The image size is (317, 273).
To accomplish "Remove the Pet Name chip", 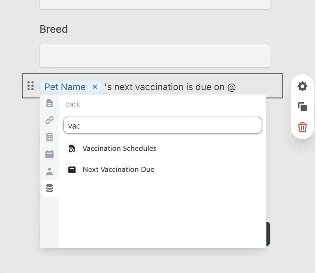I will [94, 87].
